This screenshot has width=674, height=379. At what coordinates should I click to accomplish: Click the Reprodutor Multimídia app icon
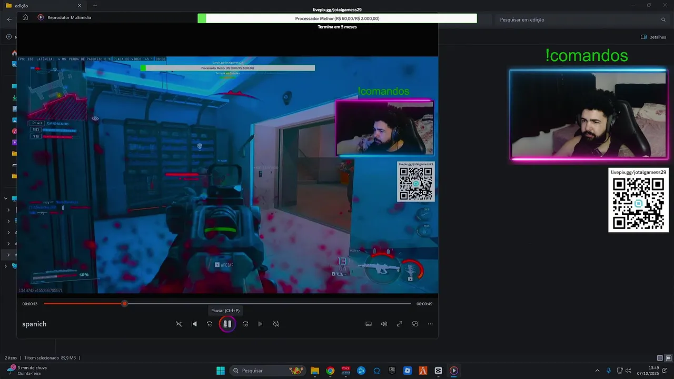click(41, 17)
